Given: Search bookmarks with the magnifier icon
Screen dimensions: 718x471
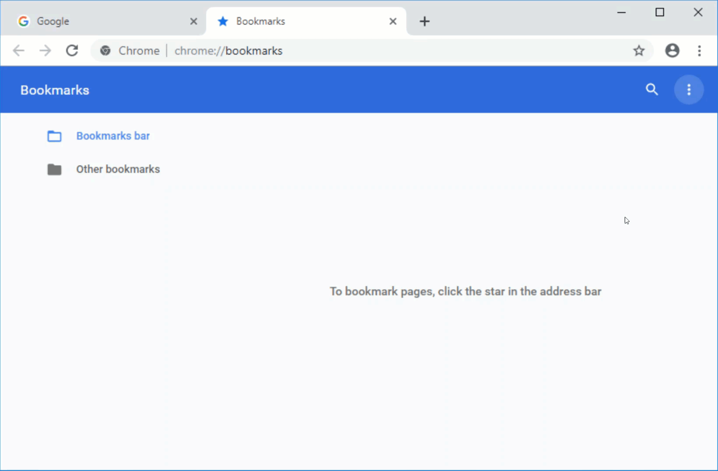Looking at the screenshot, I should (x=652, y=90).
